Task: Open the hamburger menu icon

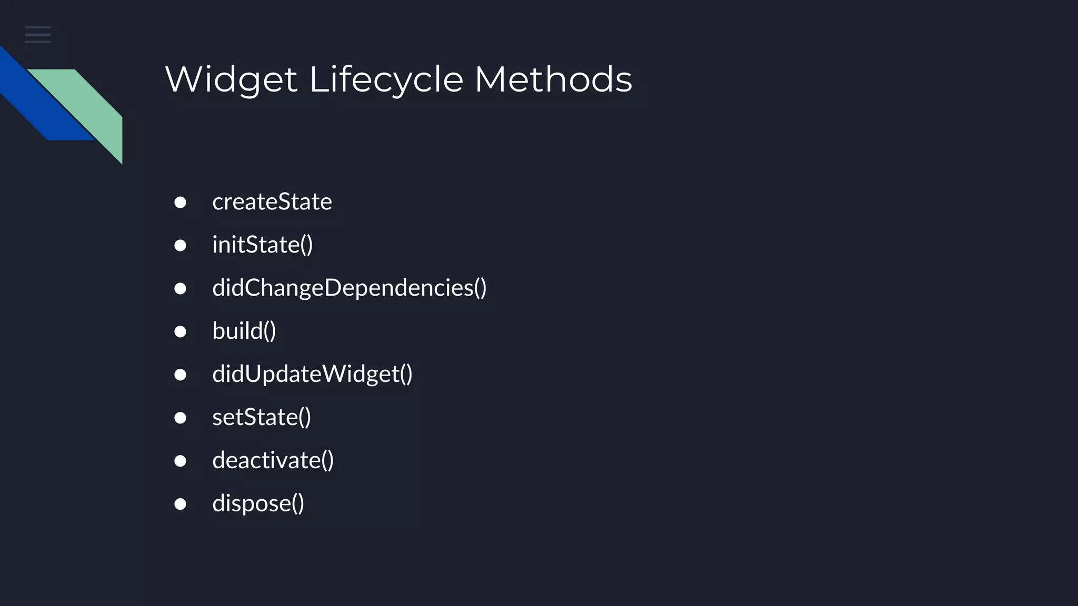Action: click(38, 34)
